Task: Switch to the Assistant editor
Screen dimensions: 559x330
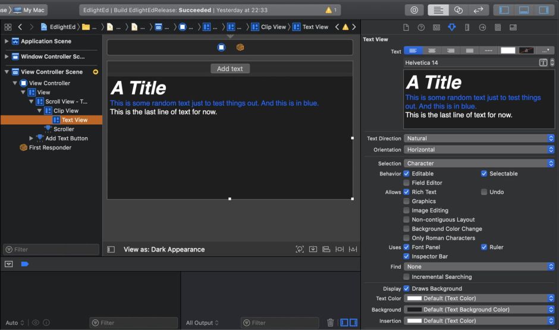Action: [x=458, y=10]
